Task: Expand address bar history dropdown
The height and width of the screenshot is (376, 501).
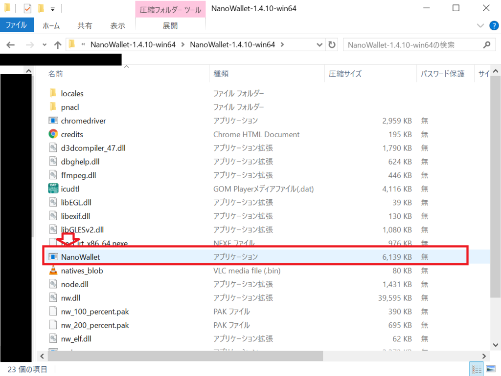Action: pos(319,45)
